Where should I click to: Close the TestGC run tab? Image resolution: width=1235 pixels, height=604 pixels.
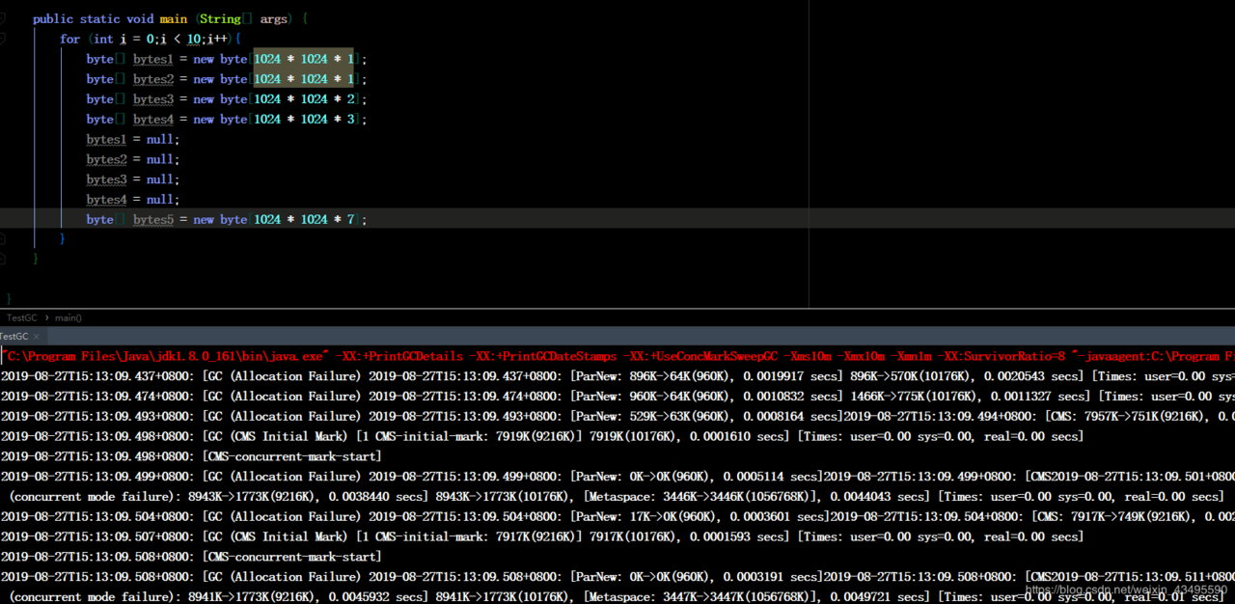(x=37, y=337)
